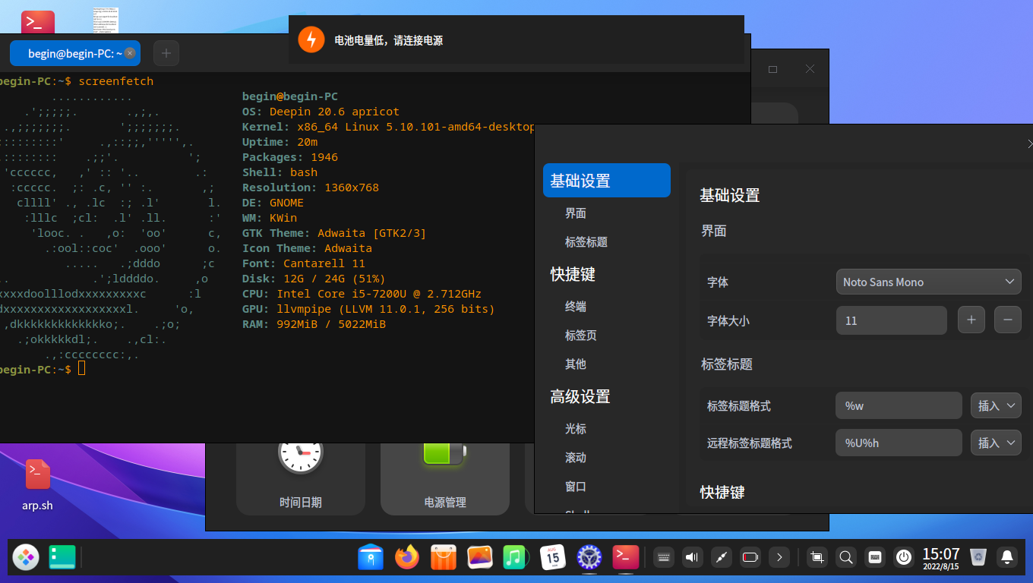Close the begin@begin-PC terminal tab

point(130,53)
